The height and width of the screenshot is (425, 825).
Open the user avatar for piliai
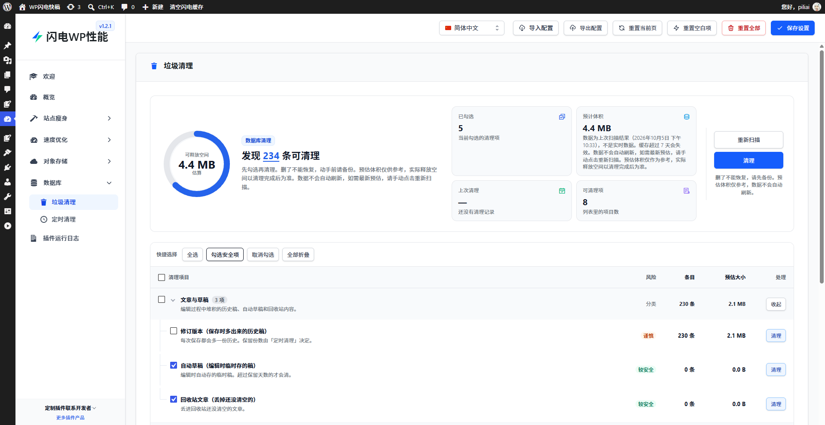[817, 7]
